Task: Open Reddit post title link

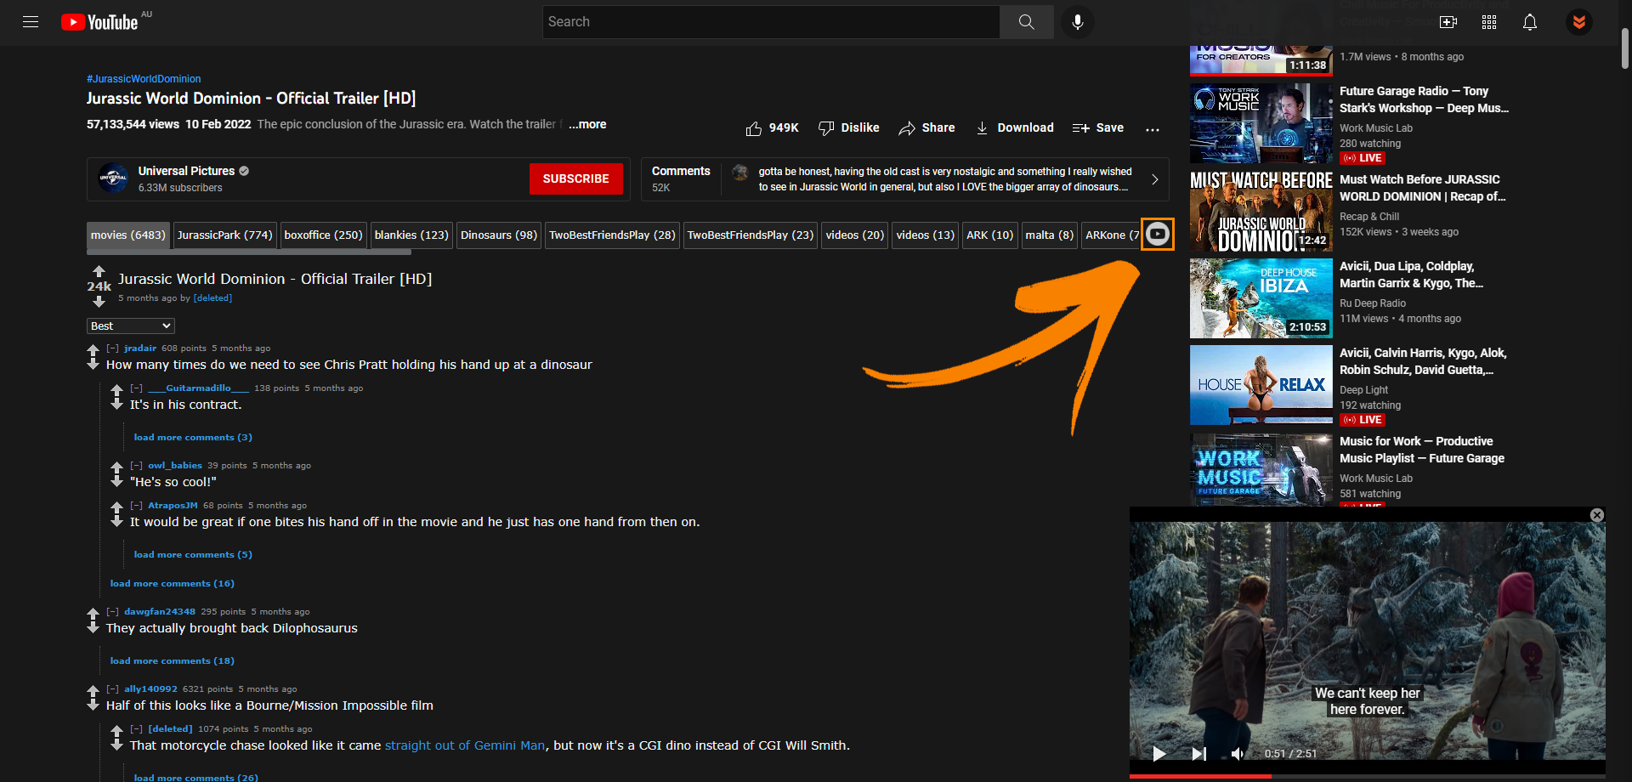Action: tap(275, 279)
